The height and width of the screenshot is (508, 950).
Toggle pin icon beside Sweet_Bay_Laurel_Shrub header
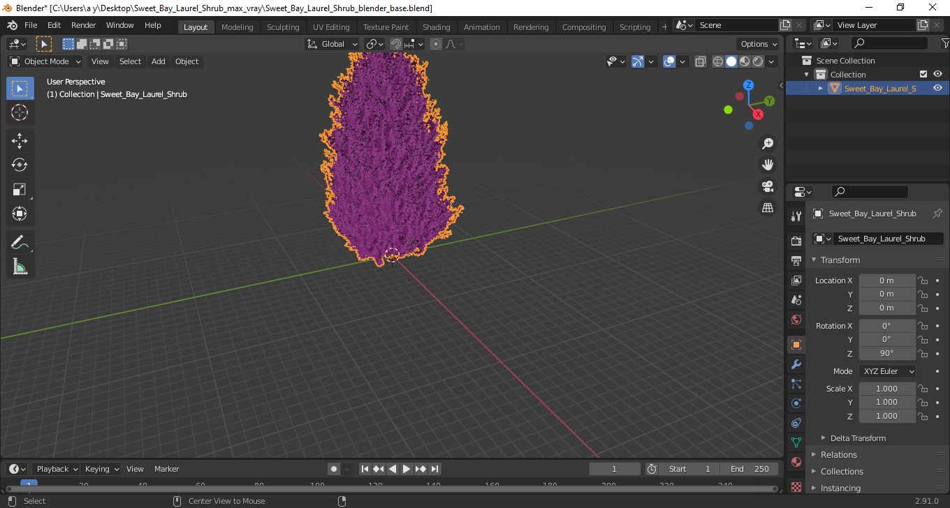coord(937,214)
